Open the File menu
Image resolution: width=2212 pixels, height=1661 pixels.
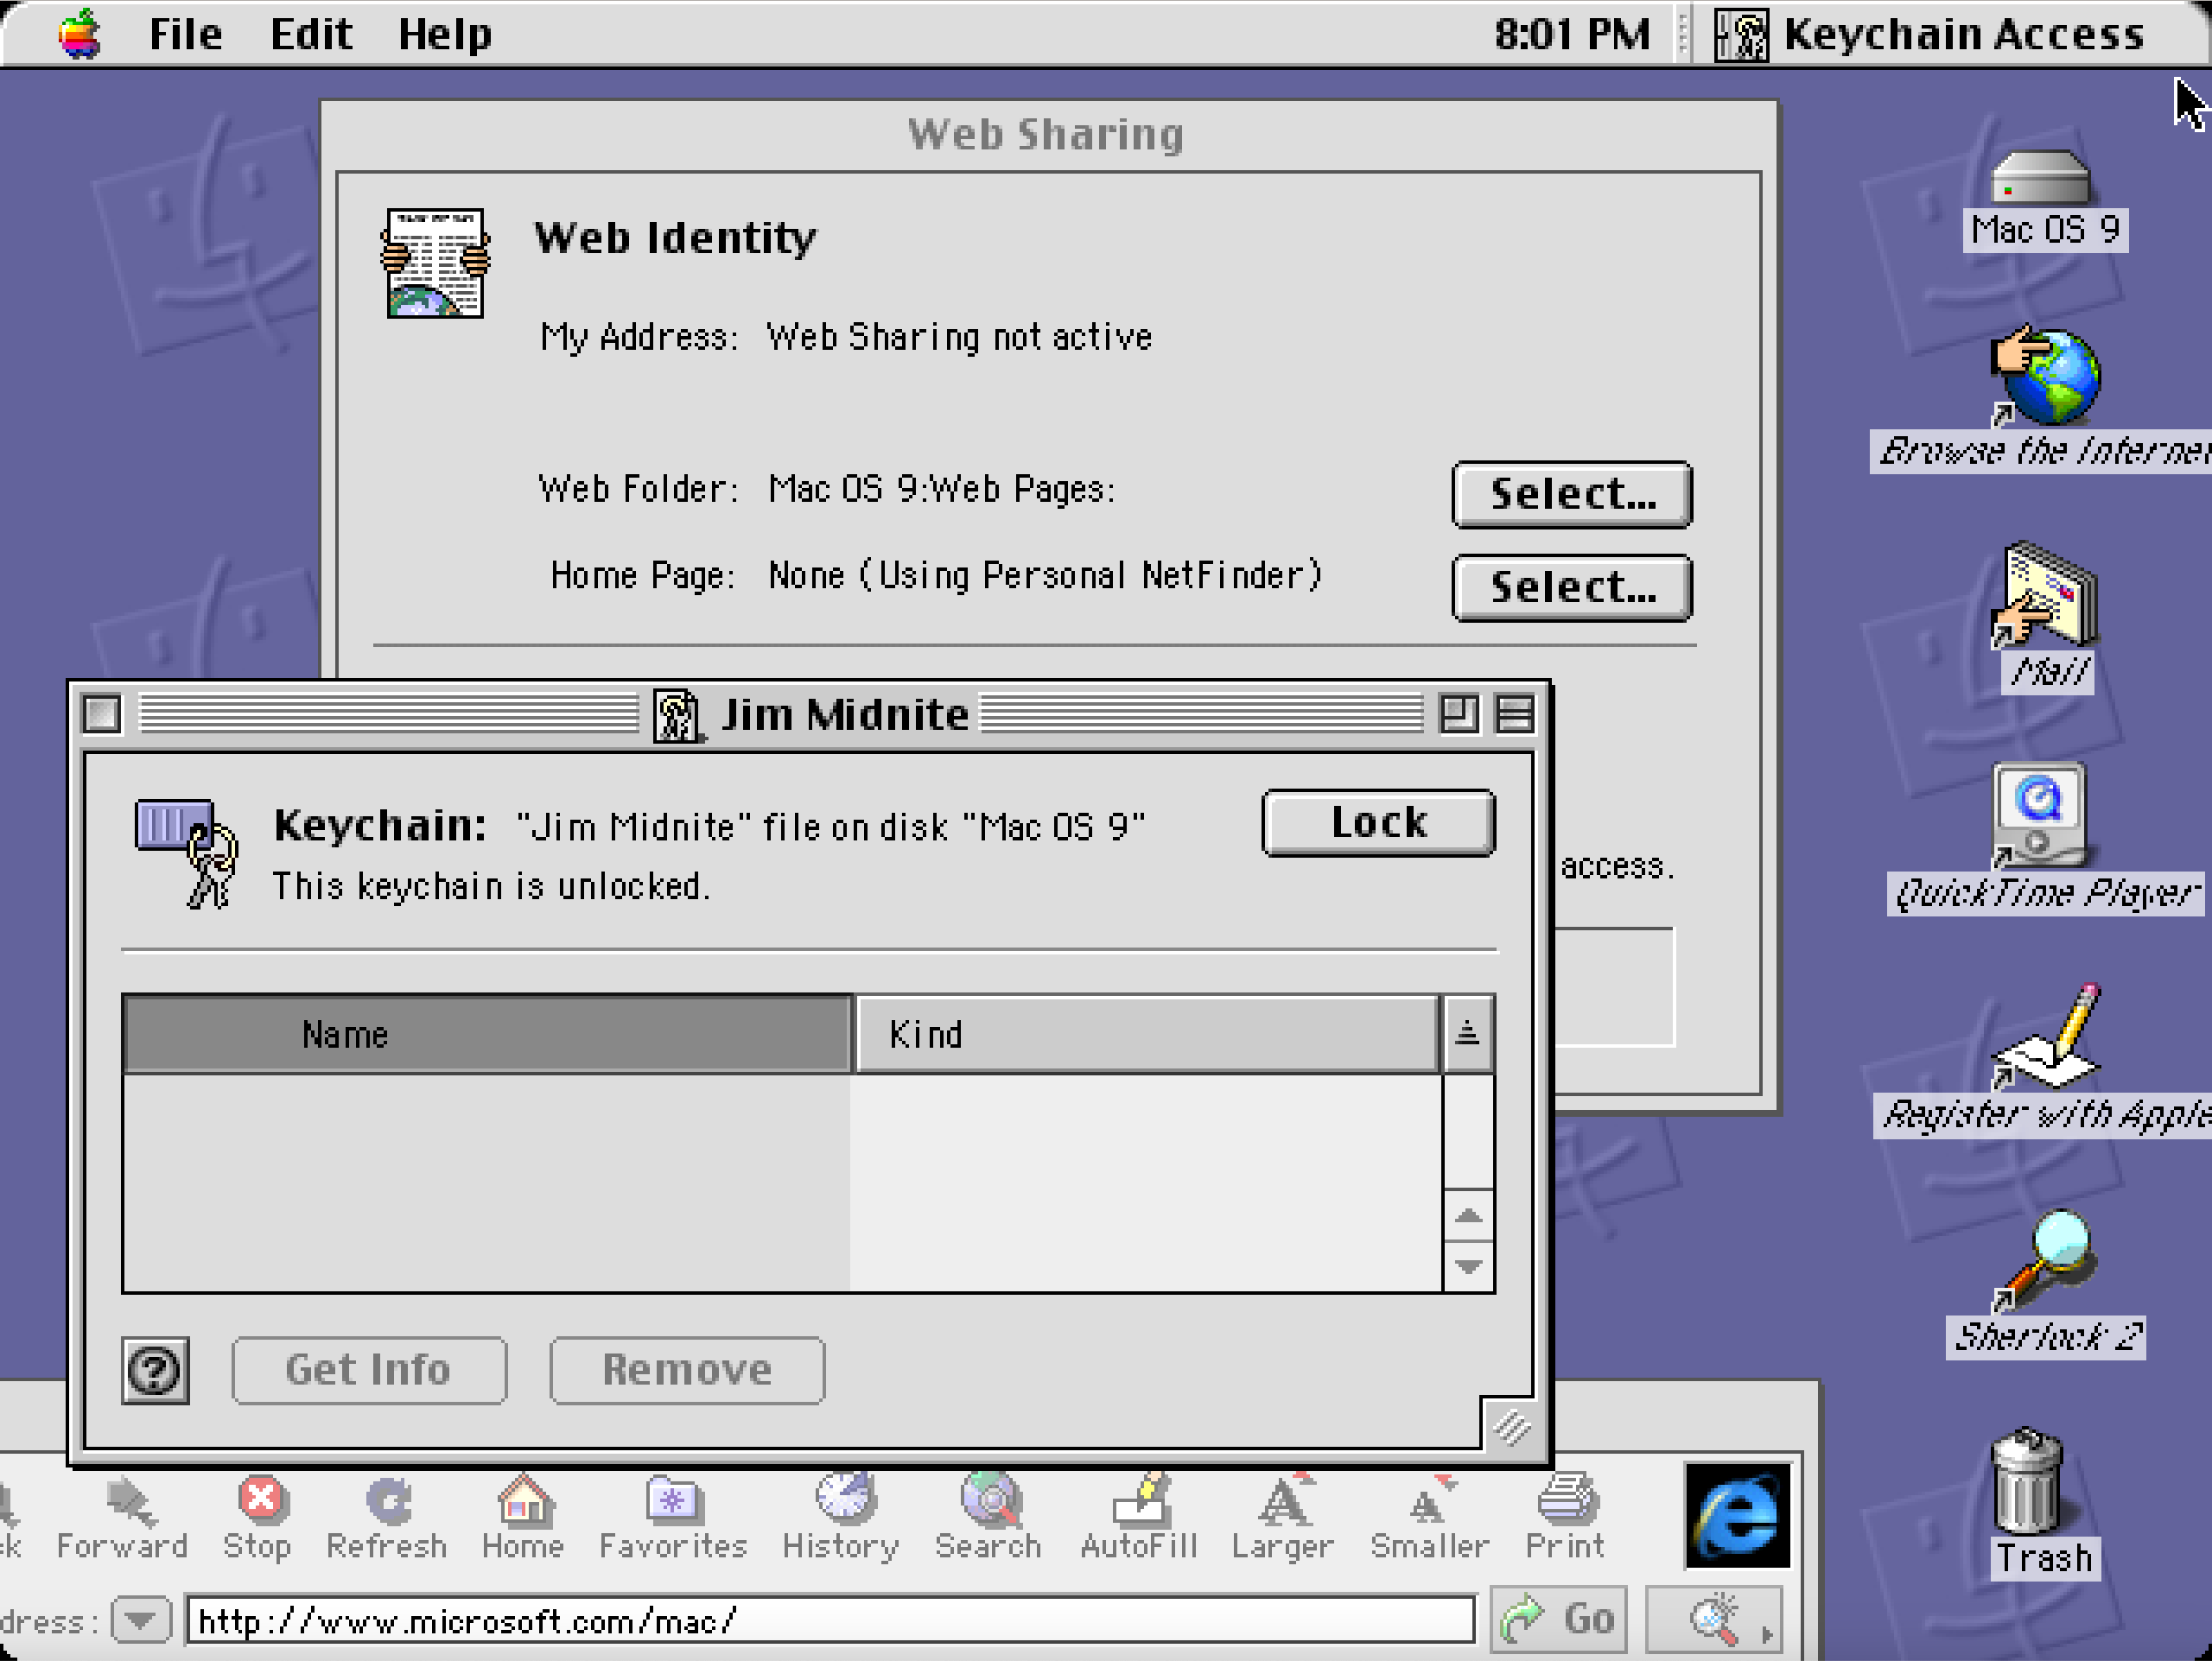(x=186, y=33)
